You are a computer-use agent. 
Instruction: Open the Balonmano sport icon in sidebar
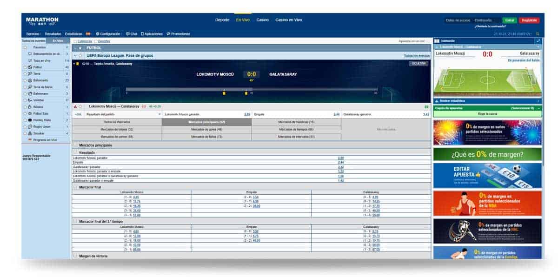[30, 93]
